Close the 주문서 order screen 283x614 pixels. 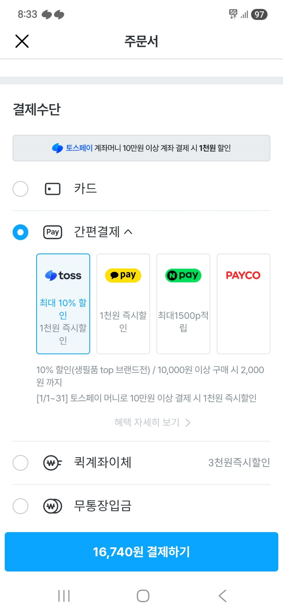[22, 42]
